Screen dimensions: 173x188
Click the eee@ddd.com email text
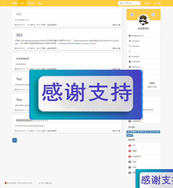click(137, 36)
